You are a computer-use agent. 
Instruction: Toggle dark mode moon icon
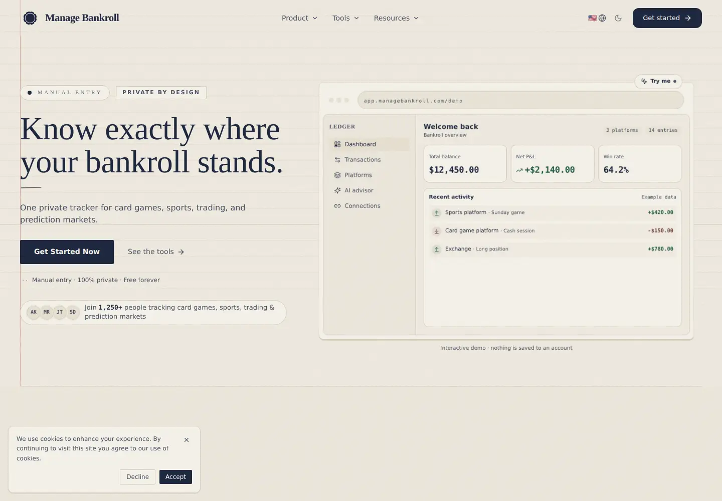[618, 18]
